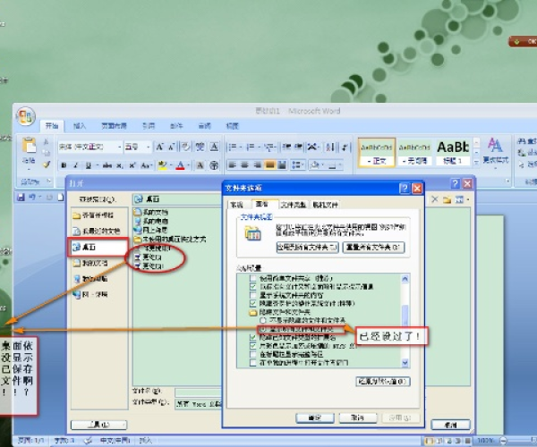Click the Save icon in the quick access toolbar
Screen dimensions: 537x447
pos(21,197)
